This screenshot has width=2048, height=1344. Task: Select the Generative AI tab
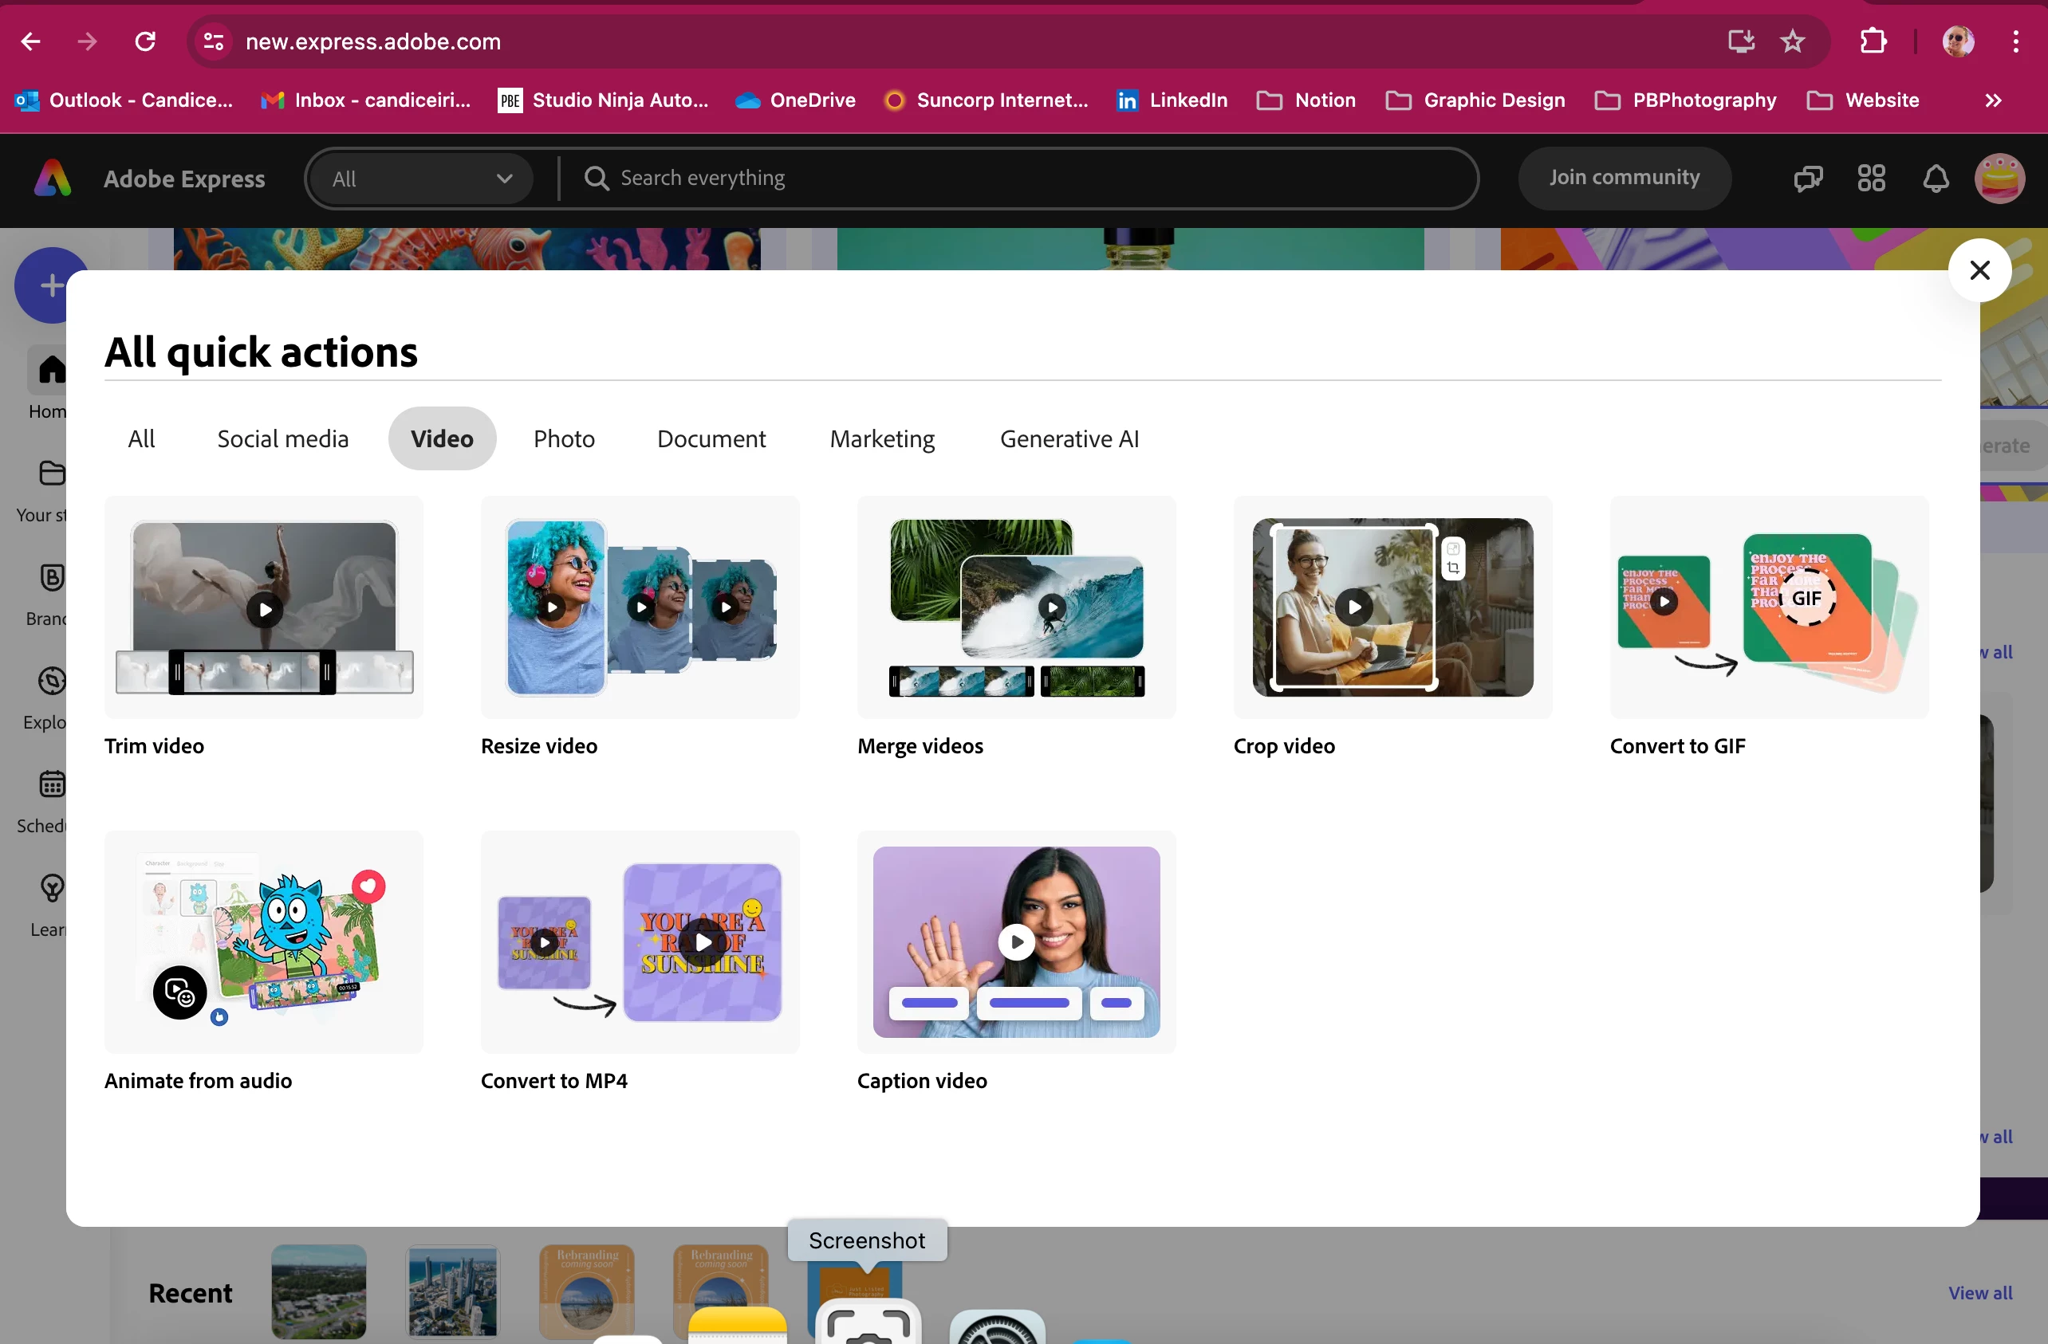click(1069, 438)
